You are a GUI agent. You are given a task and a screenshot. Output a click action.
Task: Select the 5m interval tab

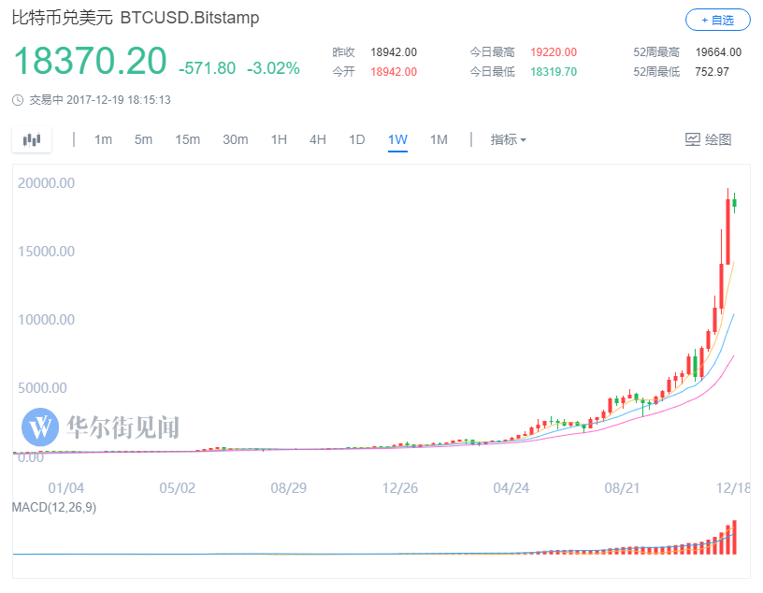coord(143,140)
